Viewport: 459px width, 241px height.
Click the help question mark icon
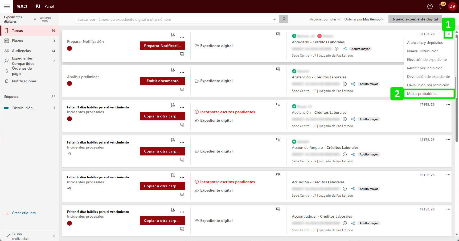coord(430,6)
